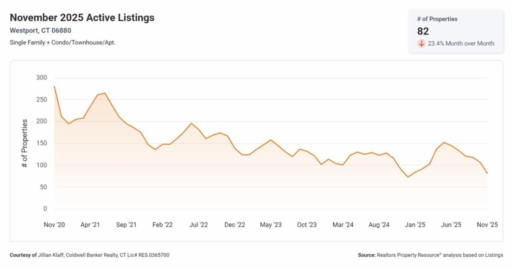513x269 pixels.
Task: Click the May '23 x-axis label
Action: (x=271, y=225)
